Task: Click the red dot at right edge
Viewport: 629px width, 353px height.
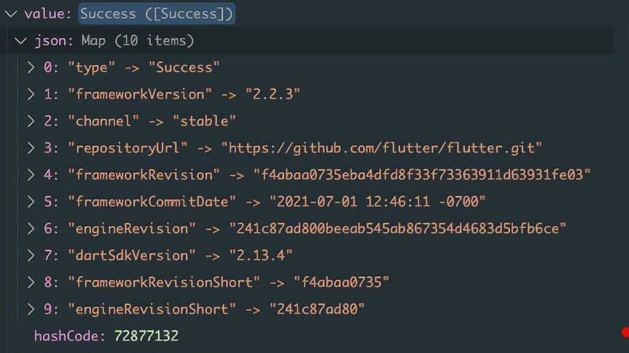Action: pyautogui.click(x=625, y=333)
